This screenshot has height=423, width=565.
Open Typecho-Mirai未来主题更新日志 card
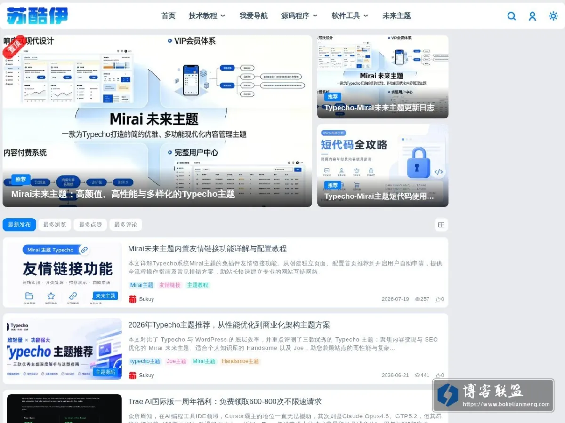tap(383, 77)
